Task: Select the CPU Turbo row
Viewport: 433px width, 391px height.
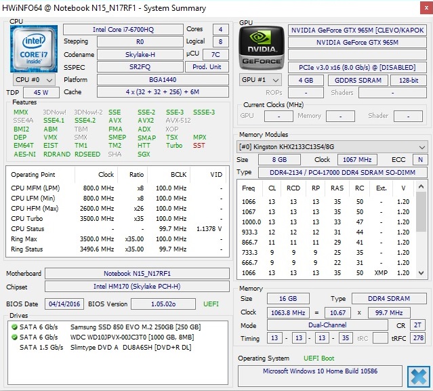Action: (117, 219)
